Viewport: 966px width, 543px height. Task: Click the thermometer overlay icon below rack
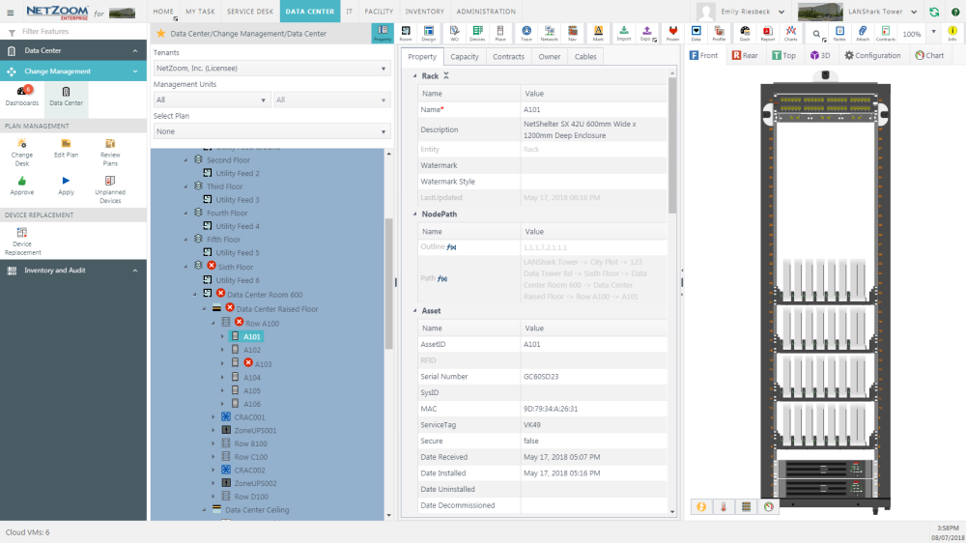click(724, 506)
